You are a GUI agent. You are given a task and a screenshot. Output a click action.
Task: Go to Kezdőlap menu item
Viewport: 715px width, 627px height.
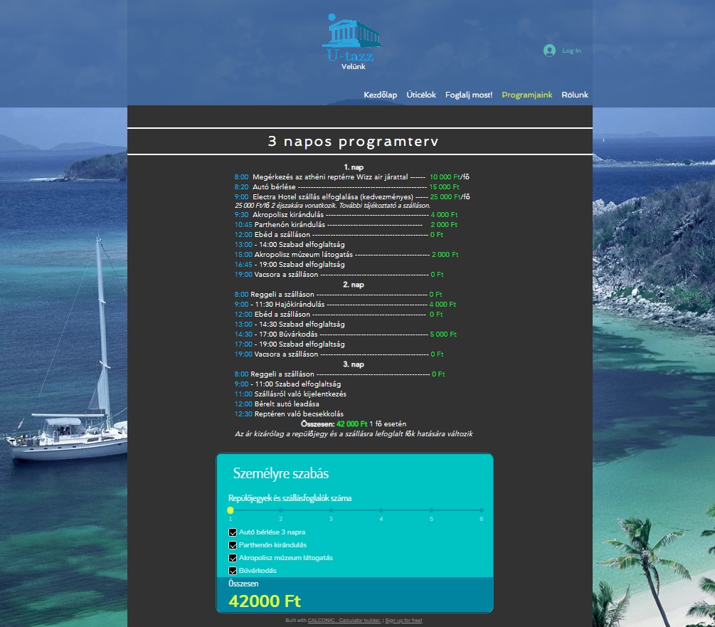click(x=380, y=95)
